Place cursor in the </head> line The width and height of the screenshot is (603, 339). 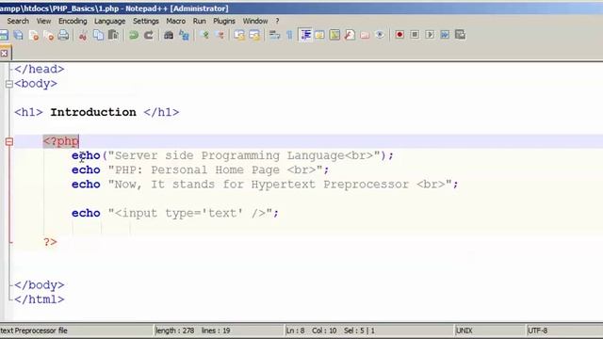coord(40,69)
